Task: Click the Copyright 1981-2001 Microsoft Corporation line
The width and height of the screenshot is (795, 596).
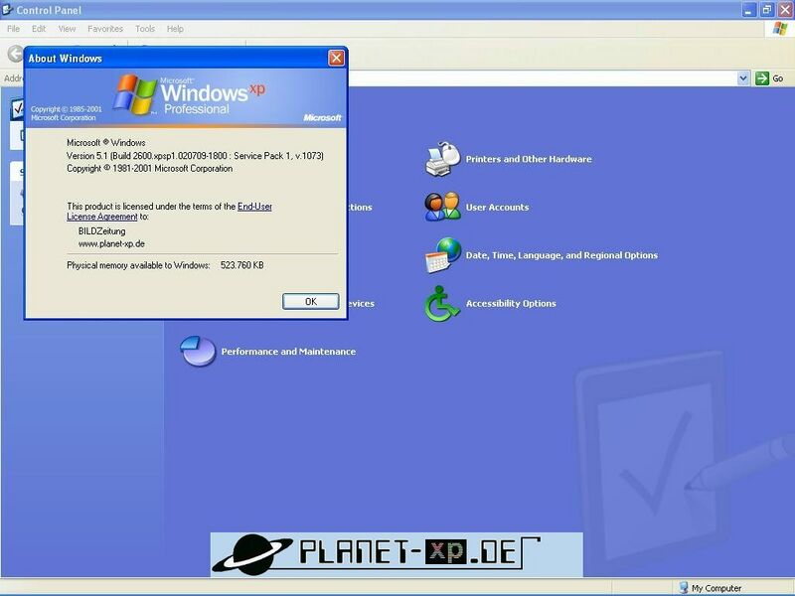Action: click(150, 168)
